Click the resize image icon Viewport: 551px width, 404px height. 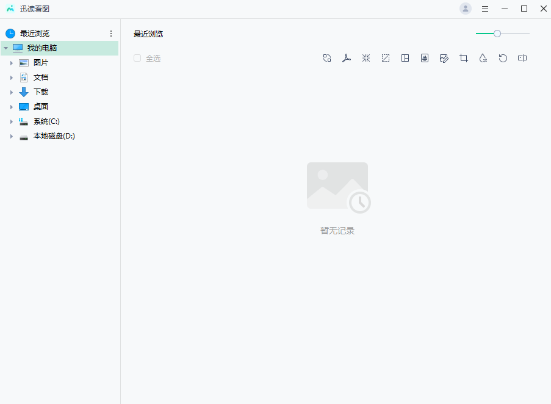click(386, 59)
